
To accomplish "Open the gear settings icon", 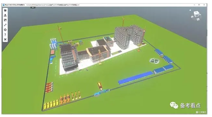I will (x=5, y=30).
